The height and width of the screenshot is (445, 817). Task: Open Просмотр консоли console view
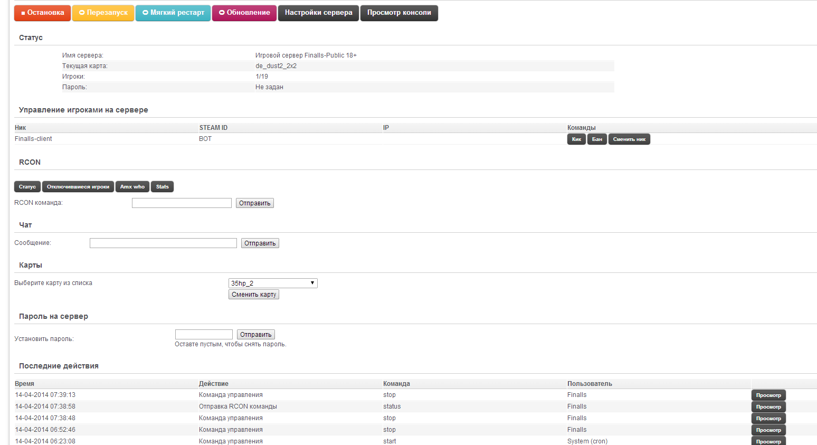click(399, 13)
